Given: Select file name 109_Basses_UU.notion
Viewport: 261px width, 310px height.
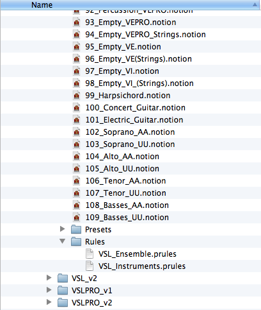Looking at the screenshot, I should 127,218.
